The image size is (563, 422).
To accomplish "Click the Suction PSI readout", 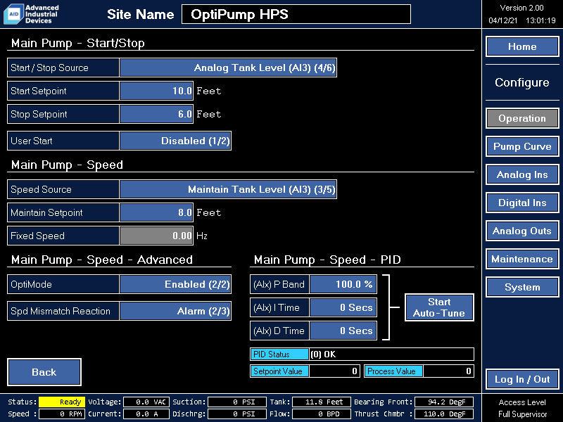I will [237, 402].
